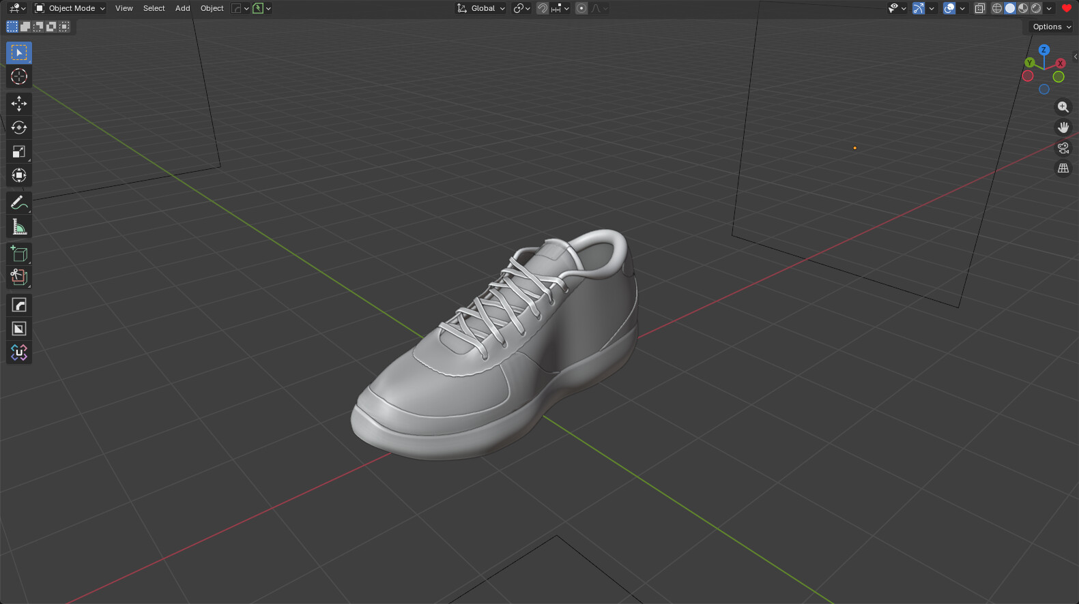Enable proportional editing
This screenshot has height=604, width=1079.
click(x=581, y=8)
